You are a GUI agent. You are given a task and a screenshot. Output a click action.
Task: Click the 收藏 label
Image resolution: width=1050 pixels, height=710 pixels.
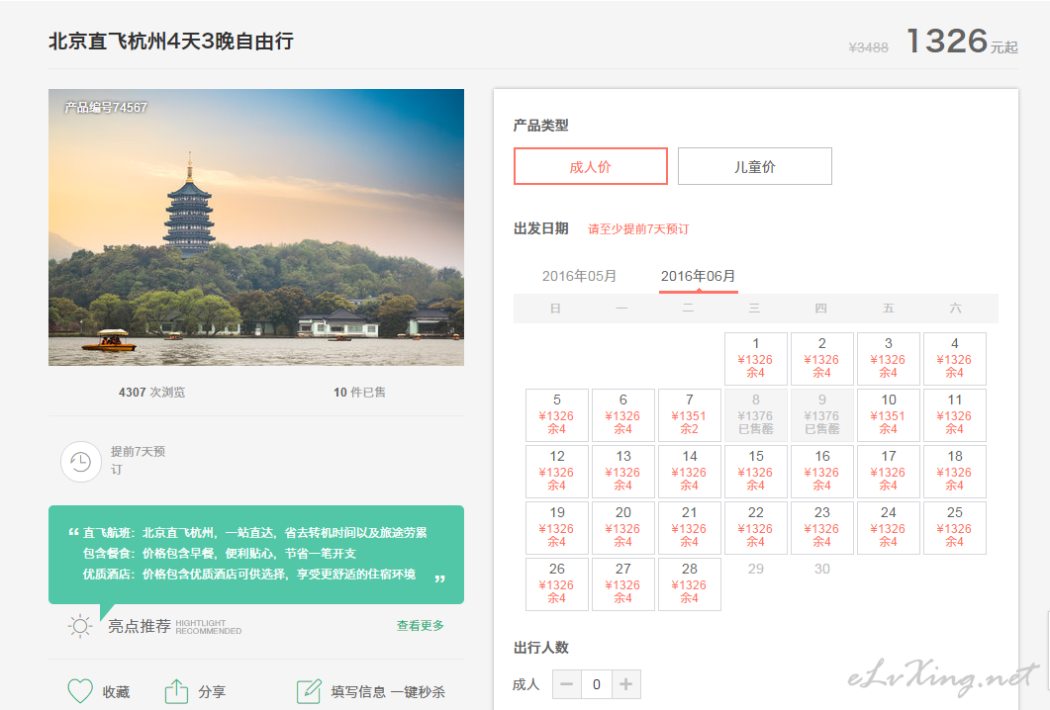(116, 692)
